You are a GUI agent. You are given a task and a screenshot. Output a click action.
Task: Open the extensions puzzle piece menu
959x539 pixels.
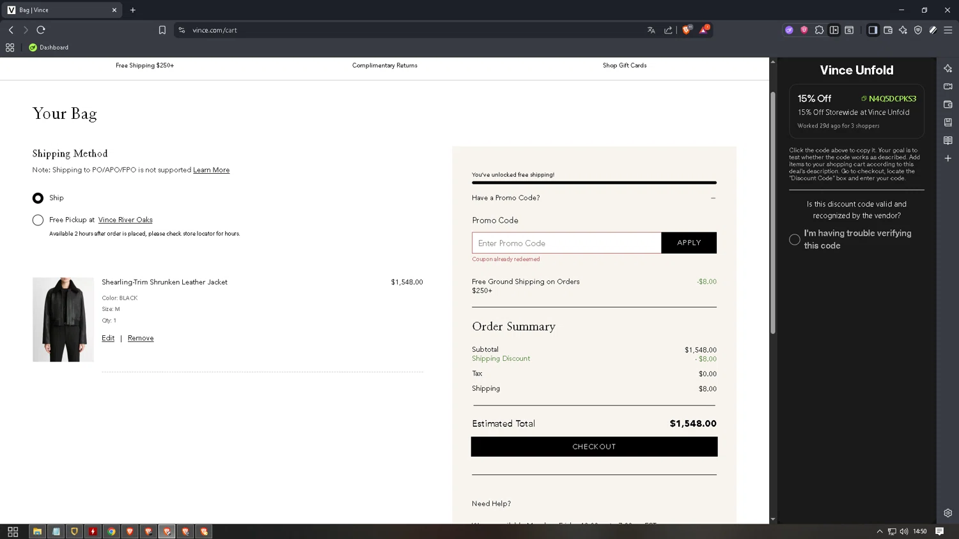click(819, 30)
